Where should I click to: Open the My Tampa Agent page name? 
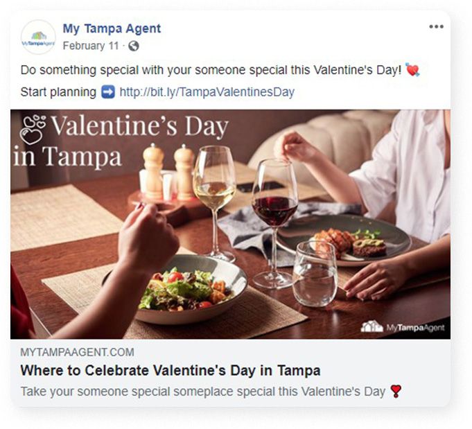[x=112, y=28]
